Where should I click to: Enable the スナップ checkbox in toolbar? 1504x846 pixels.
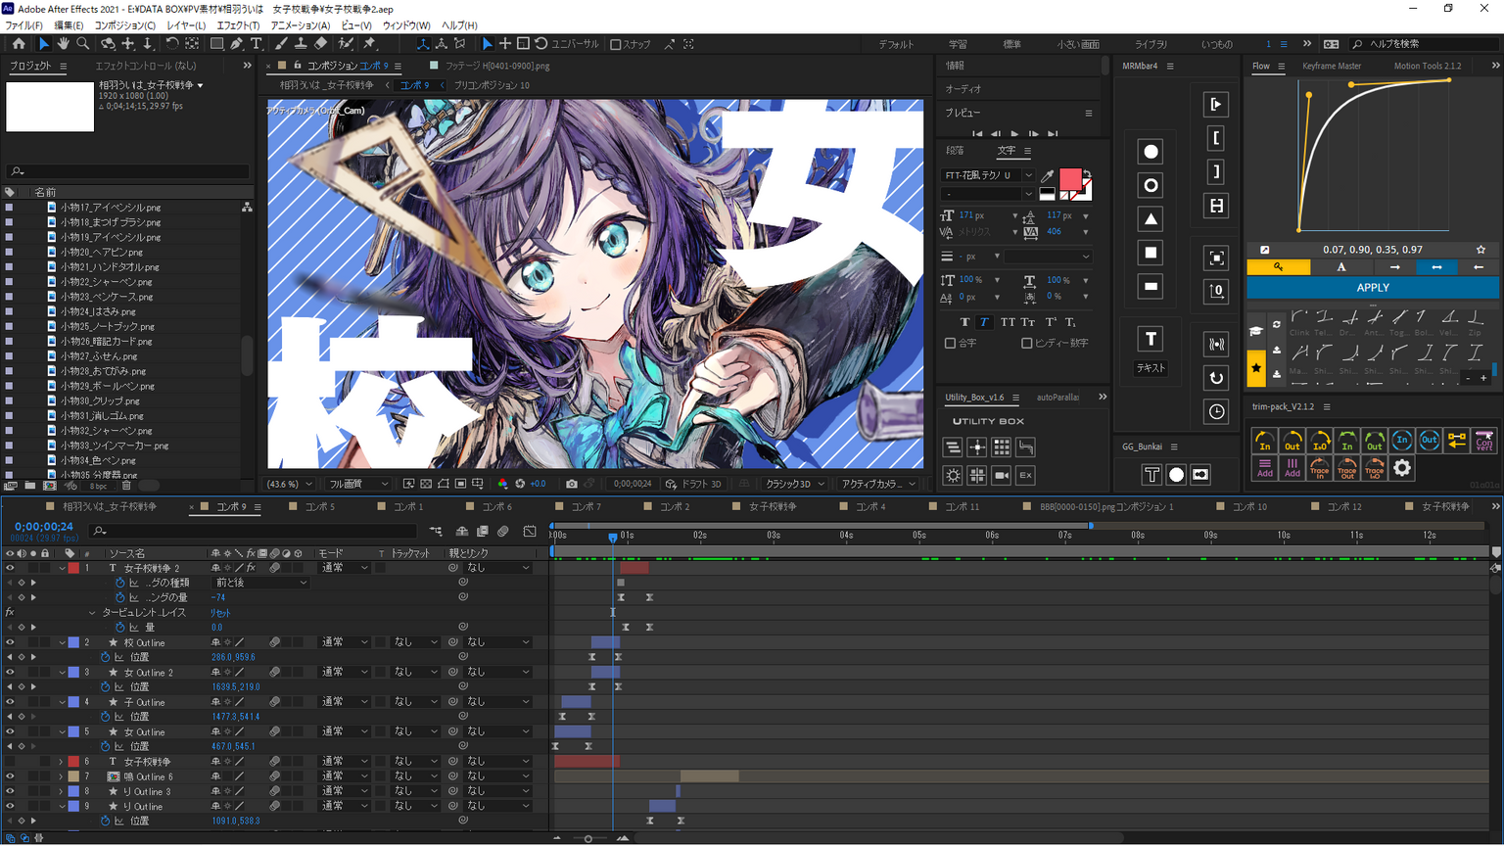click(x=616, y=44)
